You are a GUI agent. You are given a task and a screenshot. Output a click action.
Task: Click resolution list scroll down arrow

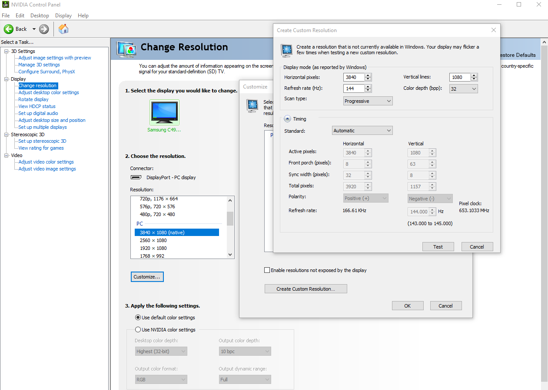tap(230, 255)
